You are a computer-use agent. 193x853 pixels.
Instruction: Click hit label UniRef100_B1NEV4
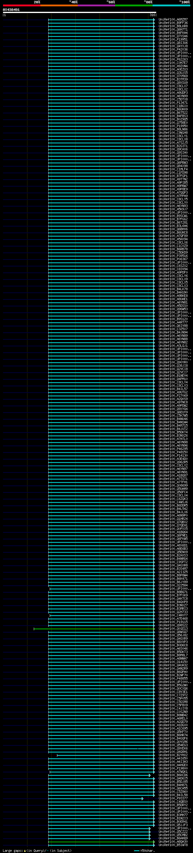173,376
